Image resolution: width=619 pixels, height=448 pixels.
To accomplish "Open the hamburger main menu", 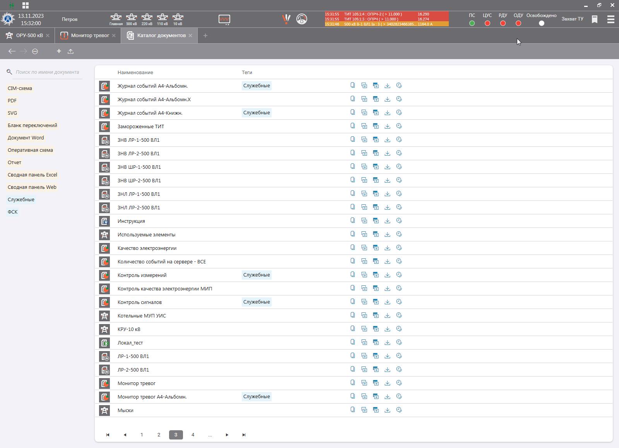I will click(x=610, y=19).
